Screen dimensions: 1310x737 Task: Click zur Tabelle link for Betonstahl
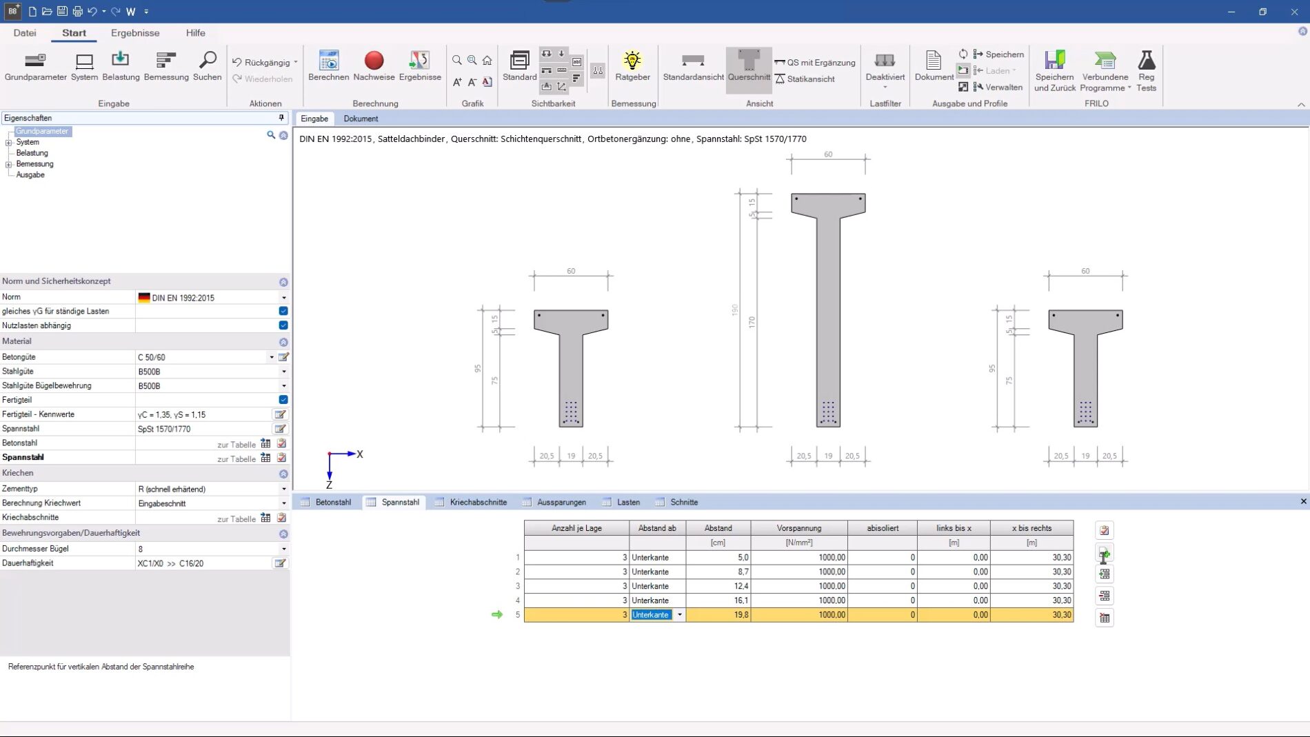236,445
